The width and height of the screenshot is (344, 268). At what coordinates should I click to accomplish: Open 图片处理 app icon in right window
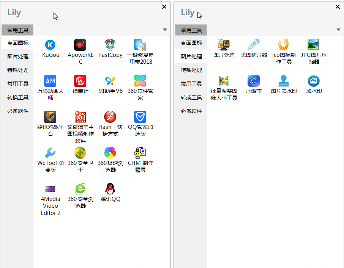224,45
